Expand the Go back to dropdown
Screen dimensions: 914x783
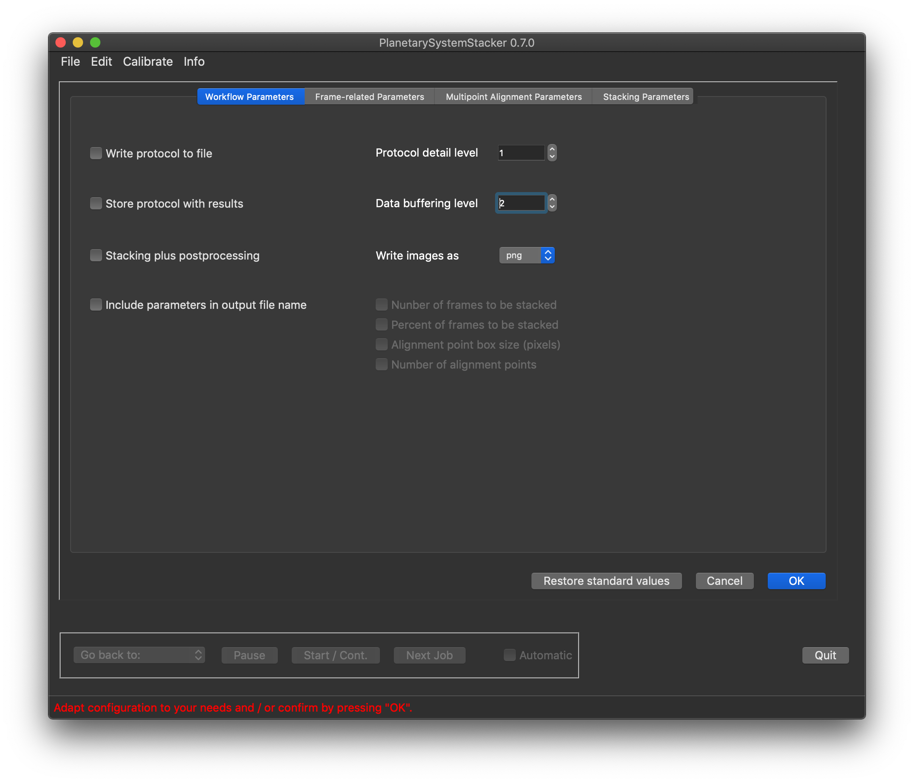click(139, 655)
